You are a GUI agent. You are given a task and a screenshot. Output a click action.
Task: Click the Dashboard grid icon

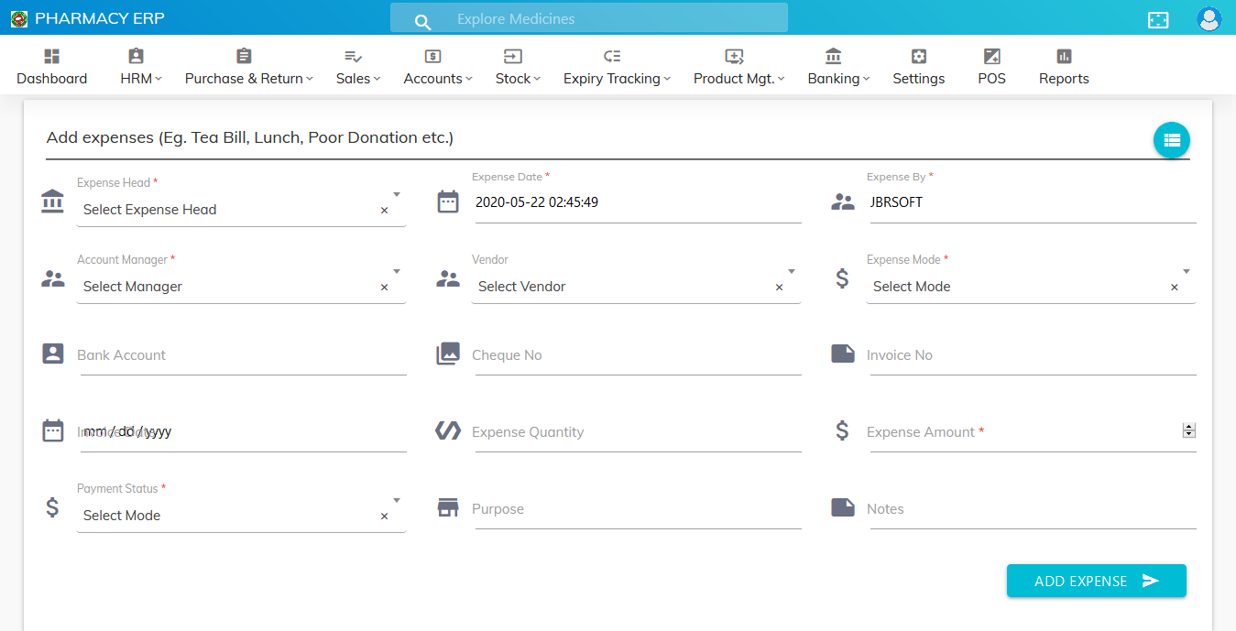(52, 57)
